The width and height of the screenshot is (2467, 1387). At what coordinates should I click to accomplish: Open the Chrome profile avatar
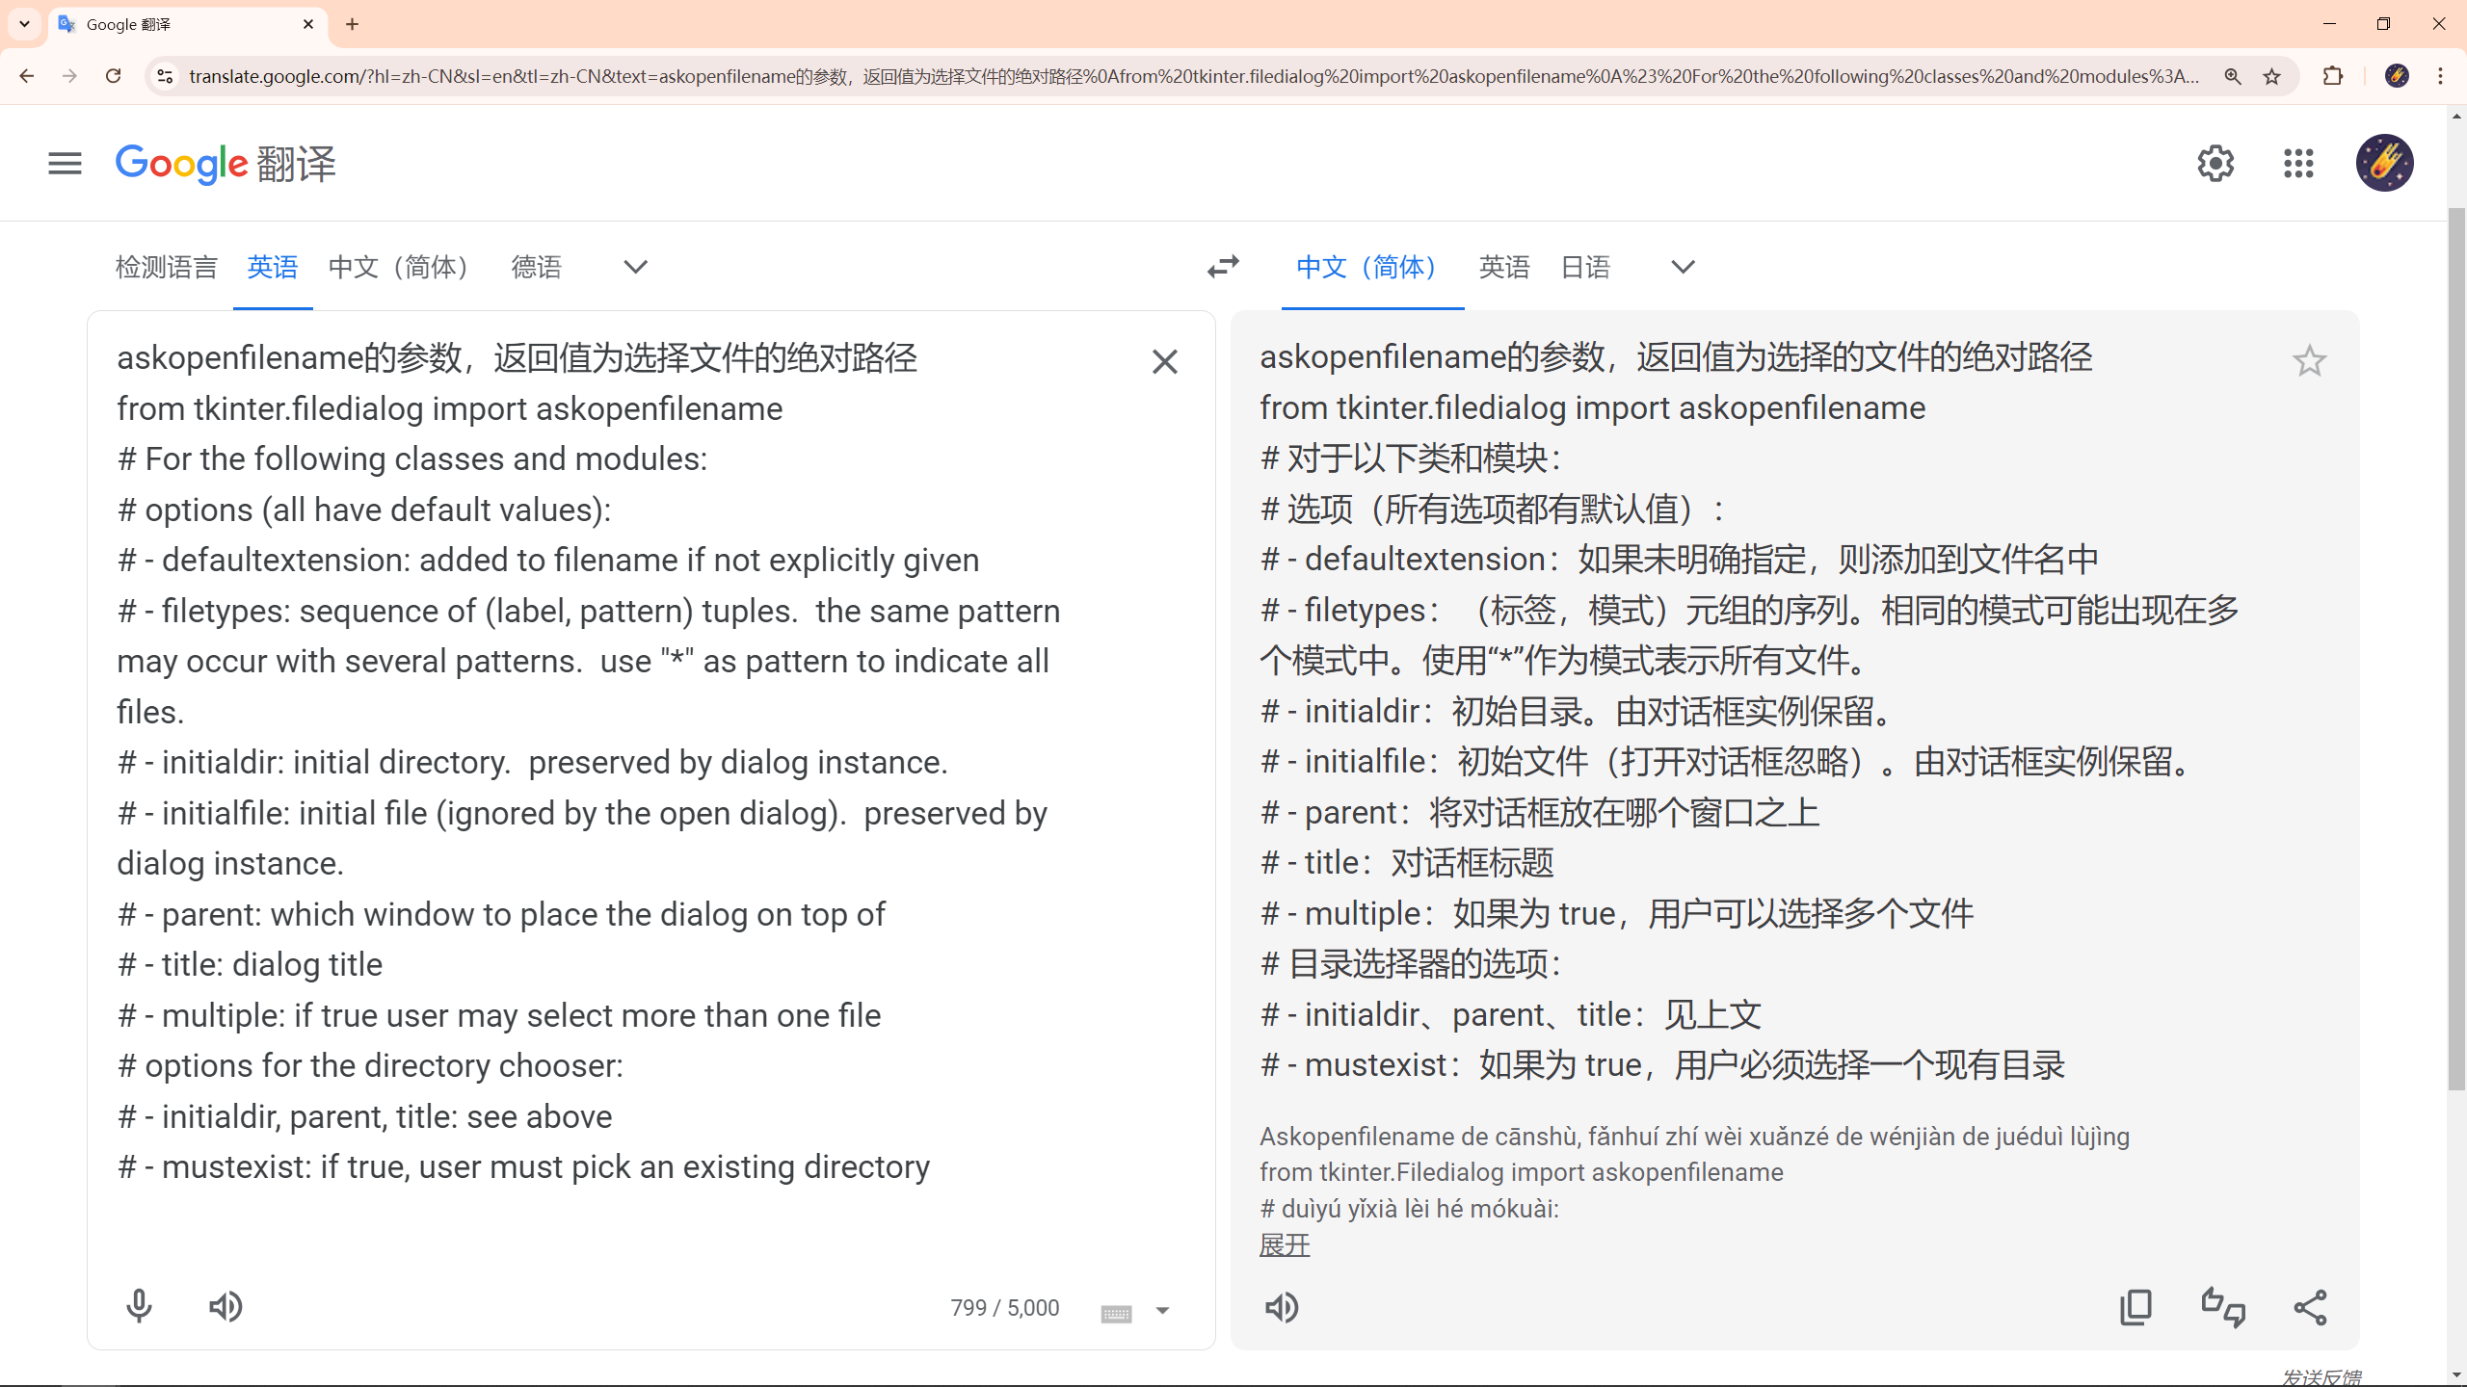(x=2397, y=76)
